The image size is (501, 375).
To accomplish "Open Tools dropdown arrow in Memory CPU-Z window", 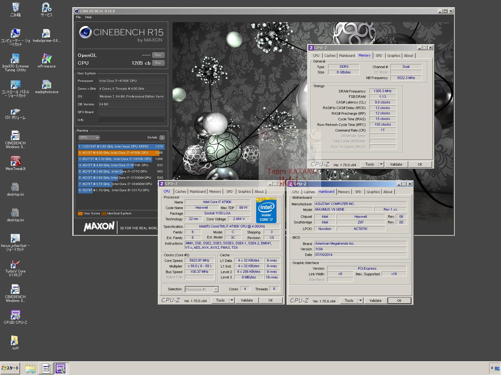I will click(381, 164).
